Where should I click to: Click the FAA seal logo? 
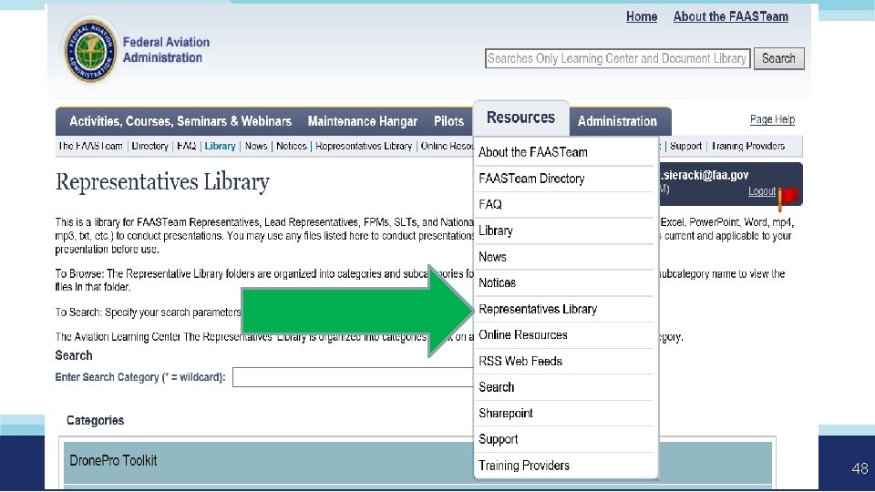click(90, 50)
